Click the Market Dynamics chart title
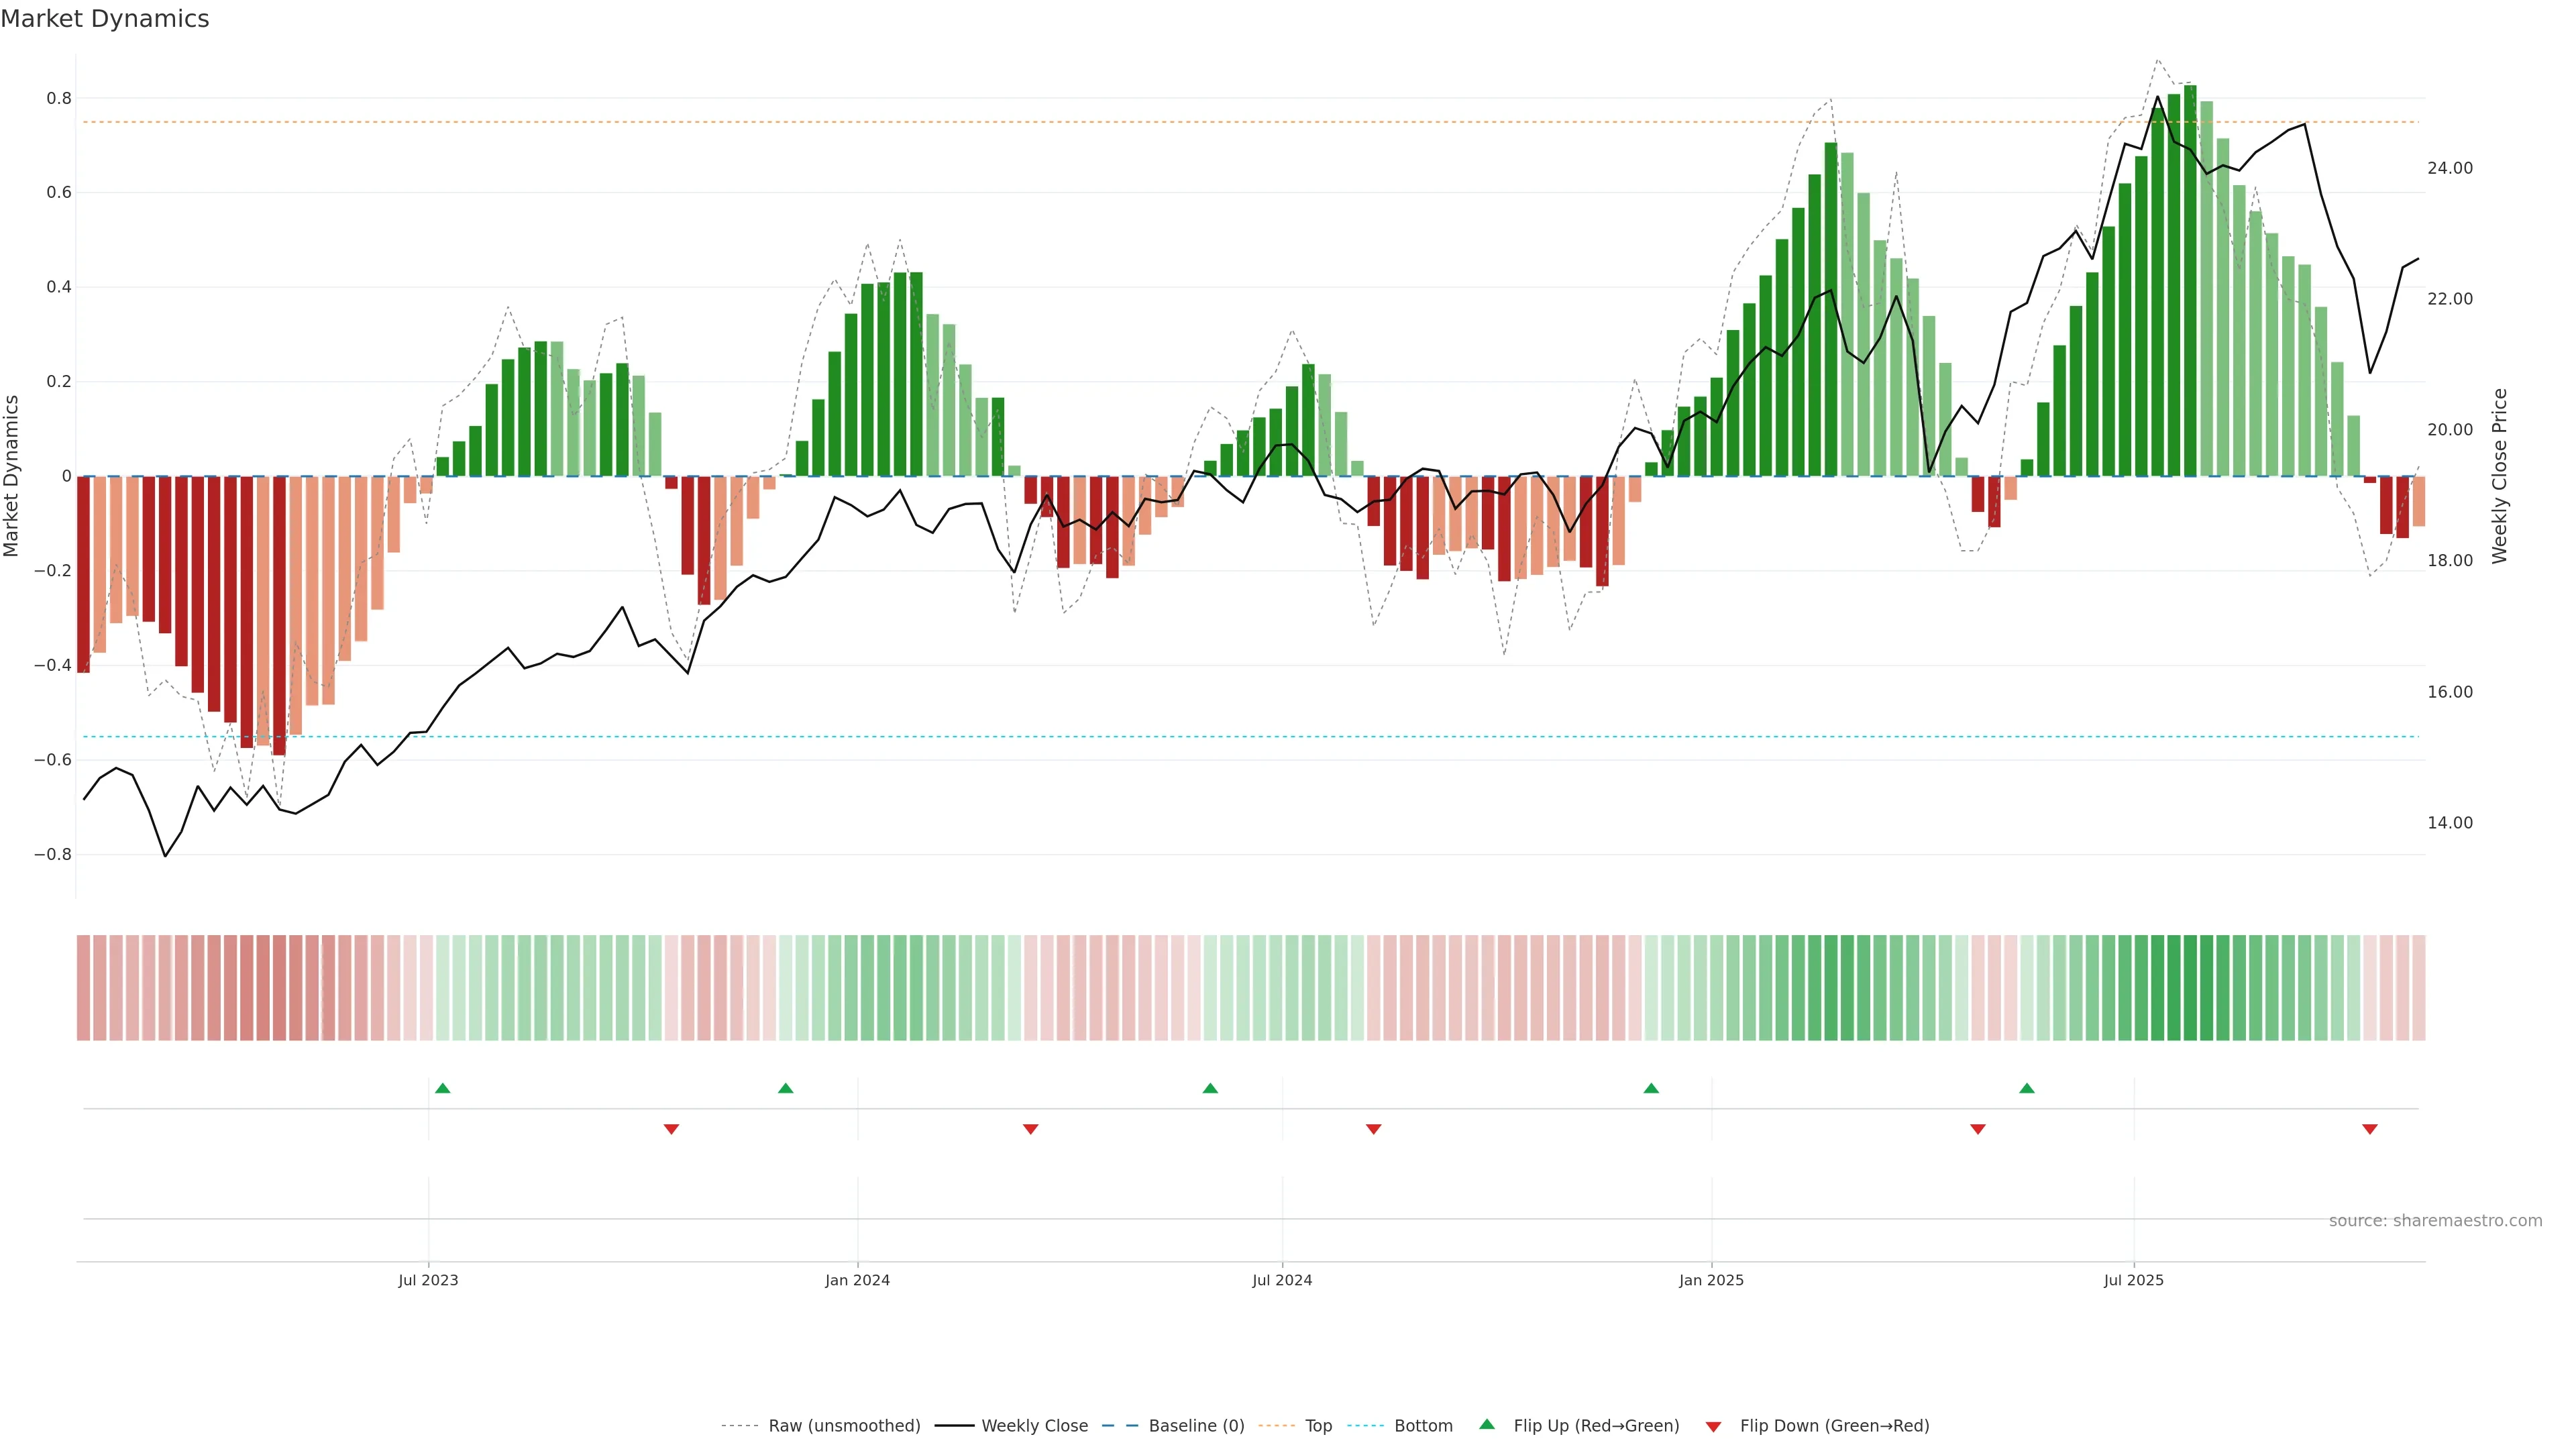The width and height of the screenshot is (2576, 1449). (x=105, y=19)
